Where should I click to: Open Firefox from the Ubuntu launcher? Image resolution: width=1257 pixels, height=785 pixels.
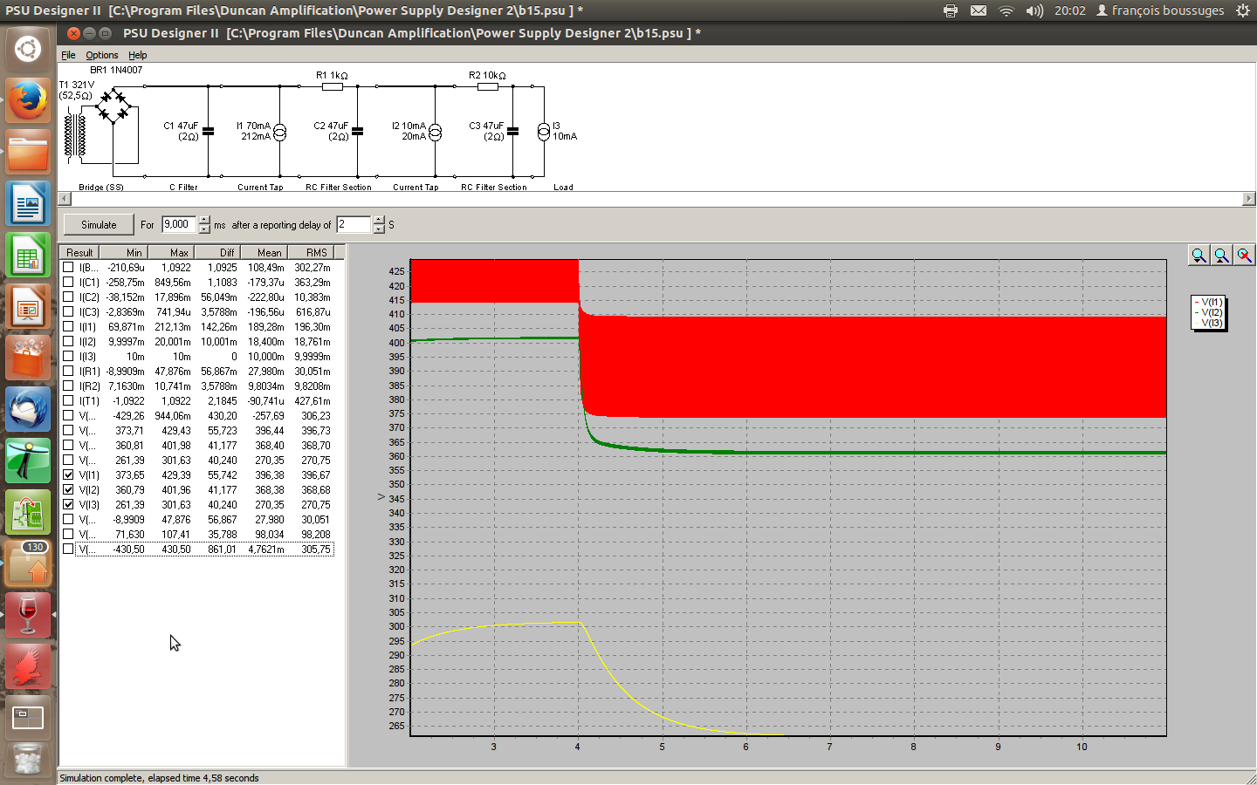click(x=28, y=101)
